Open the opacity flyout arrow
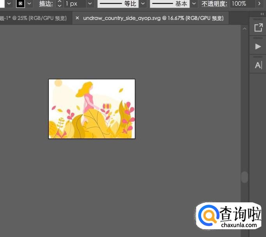Screen dimensions: 266x237 (x=259, y=4)
